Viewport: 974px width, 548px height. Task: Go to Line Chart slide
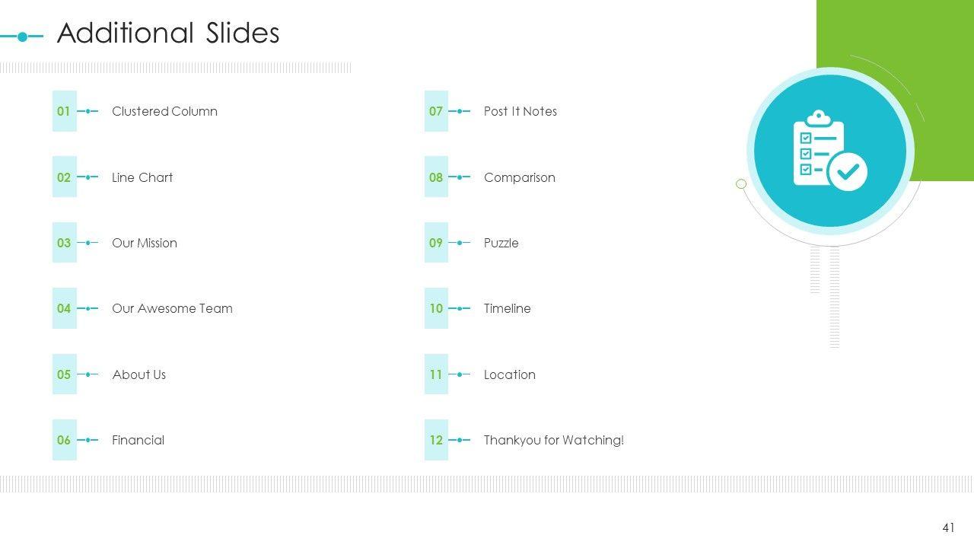142,177
